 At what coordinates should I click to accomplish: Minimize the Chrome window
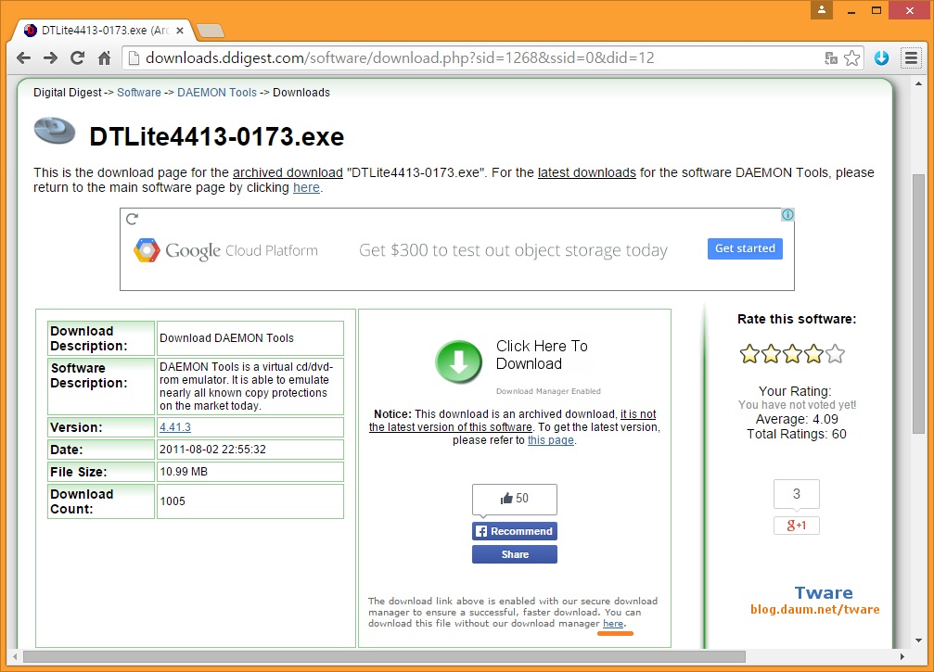click(x=851, y=10)
